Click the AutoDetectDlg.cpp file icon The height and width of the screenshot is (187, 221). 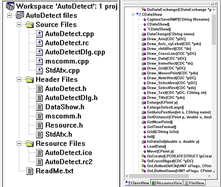click(x=39, y=52)
